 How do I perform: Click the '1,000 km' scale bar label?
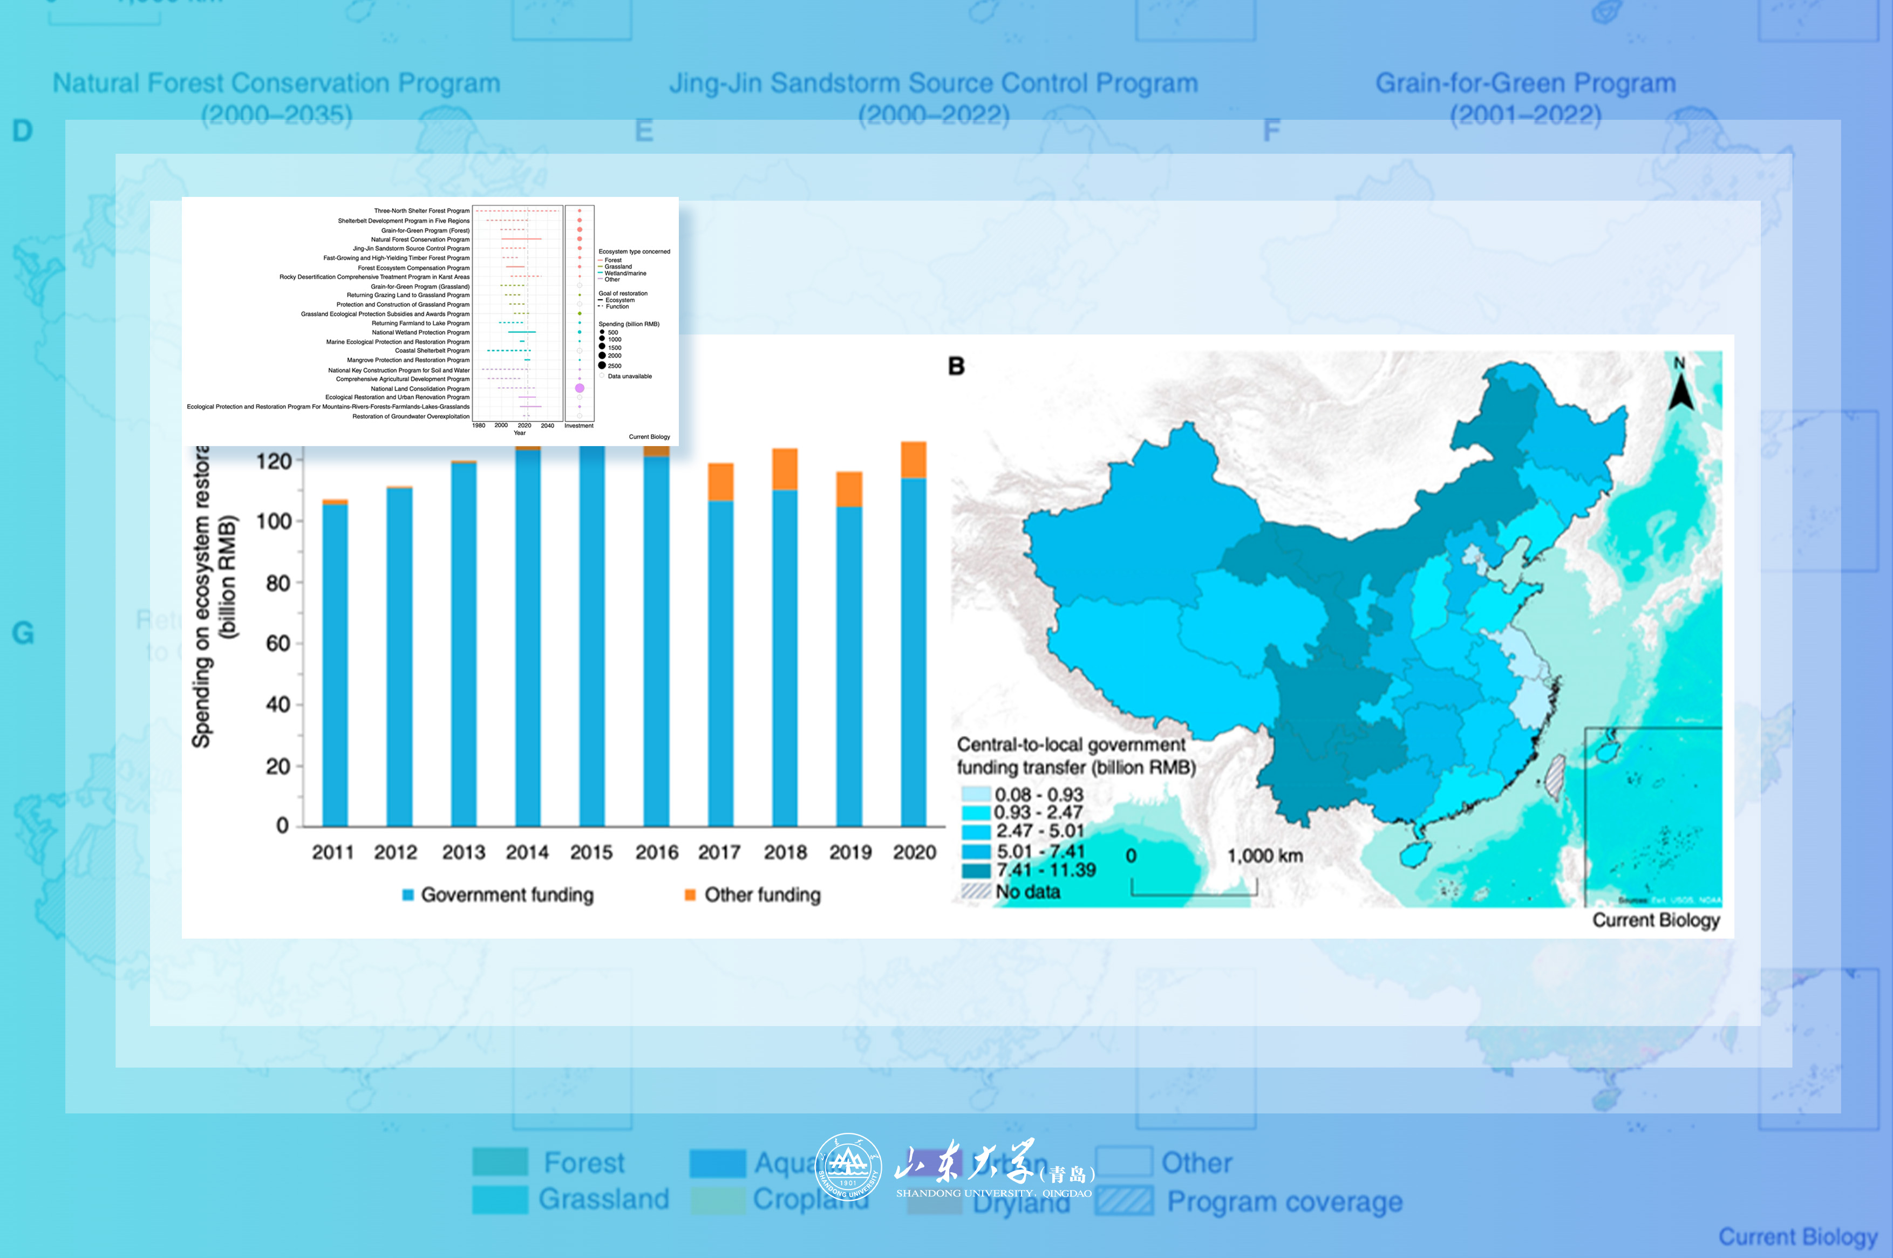click(1265, 856)
